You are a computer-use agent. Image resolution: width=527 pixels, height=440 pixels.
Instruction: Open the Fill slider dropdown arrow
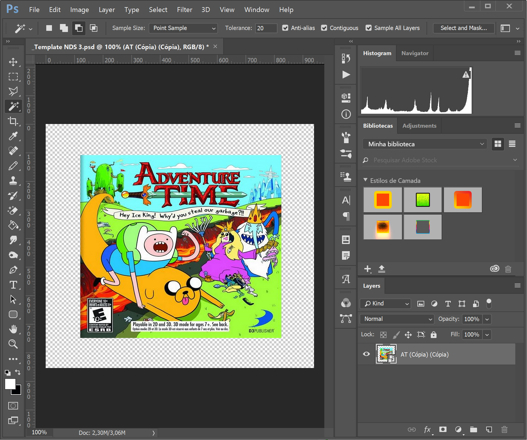tap(487, 335)
